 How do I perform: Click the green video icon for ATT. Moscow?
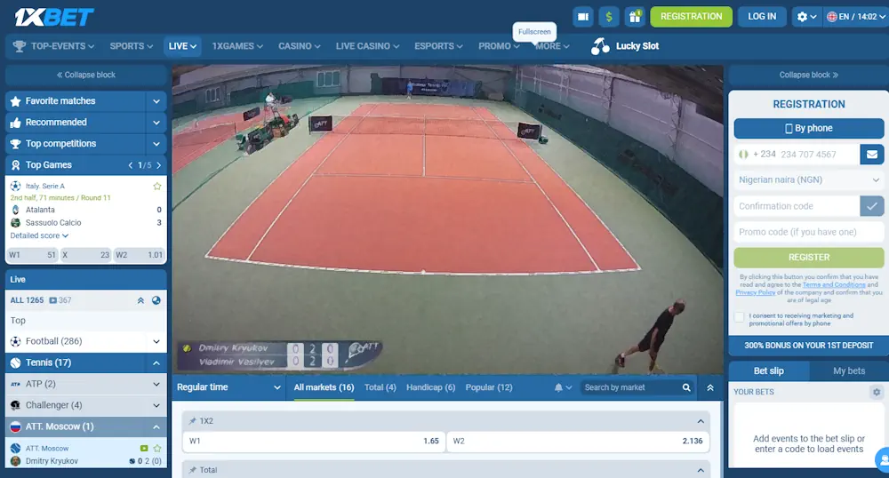[x=144, y=449]
